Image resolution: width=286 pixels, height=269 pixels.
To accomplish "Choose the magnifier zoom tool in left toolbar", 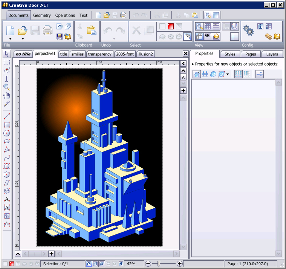I will [7, 87].
